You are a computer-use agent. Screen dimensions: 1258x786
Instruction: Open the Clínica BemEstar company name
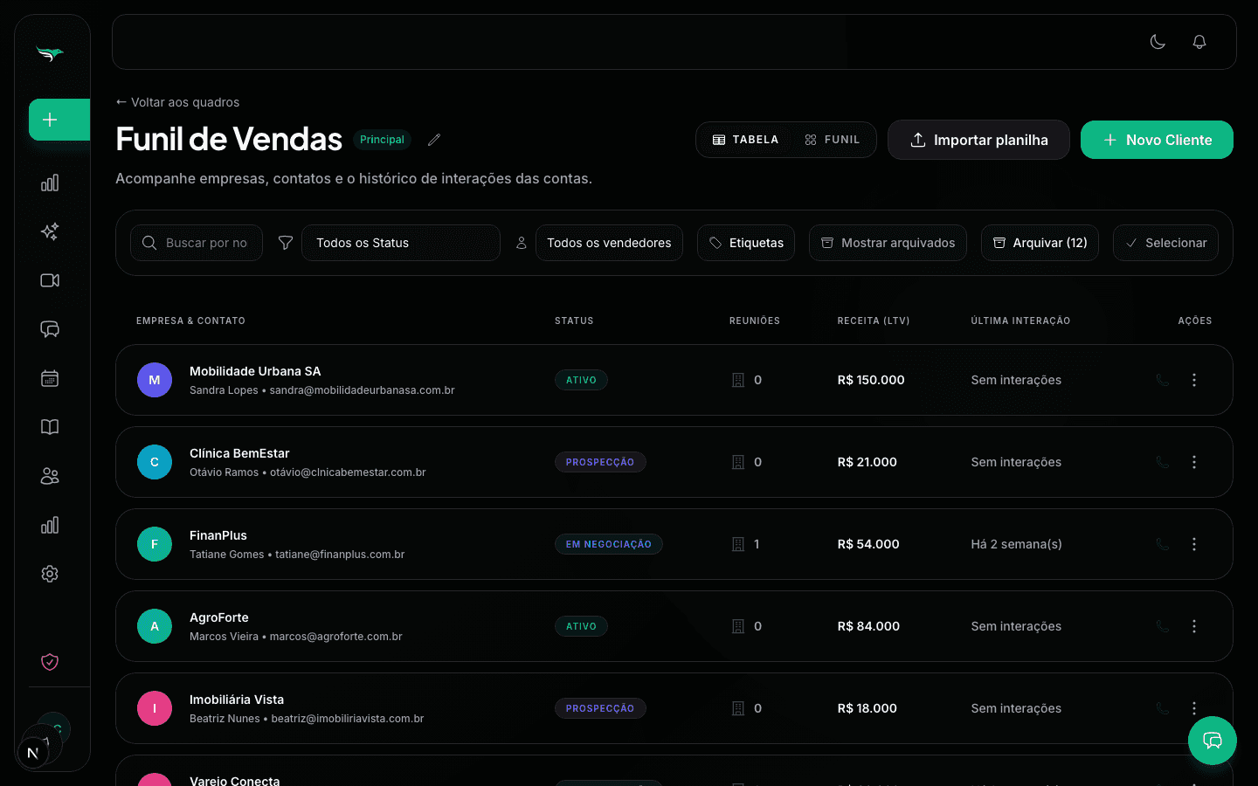239,453
